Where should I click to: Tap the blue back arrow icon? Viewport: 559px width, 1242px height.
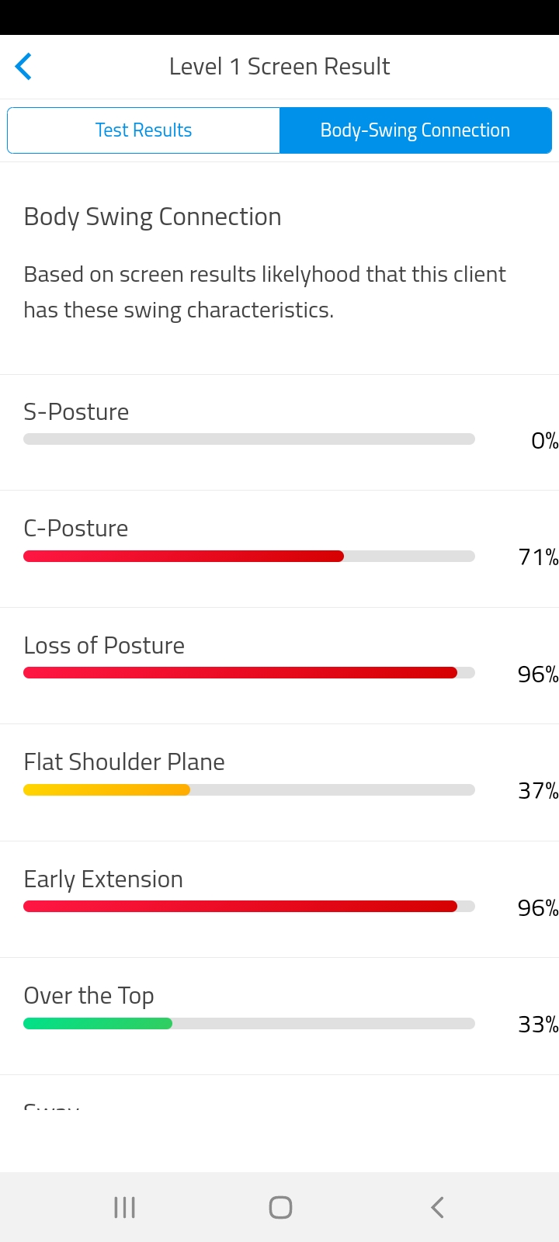point(23,67)
